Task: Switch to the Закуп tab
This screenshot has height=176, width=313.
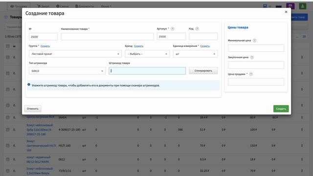Action: [x=43, y=6]
